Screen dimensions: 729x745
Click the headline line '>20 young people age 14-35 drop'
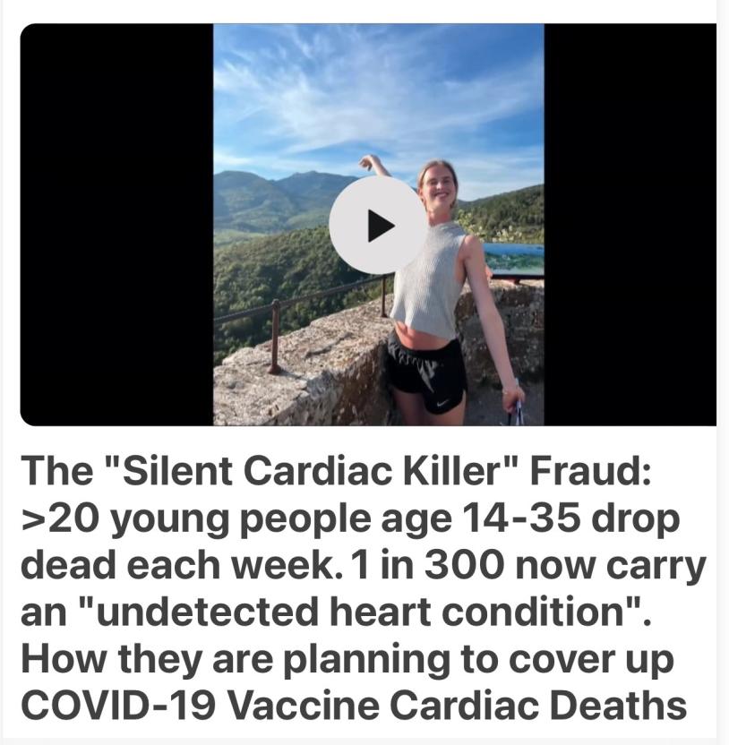click(x=351, y=518)
